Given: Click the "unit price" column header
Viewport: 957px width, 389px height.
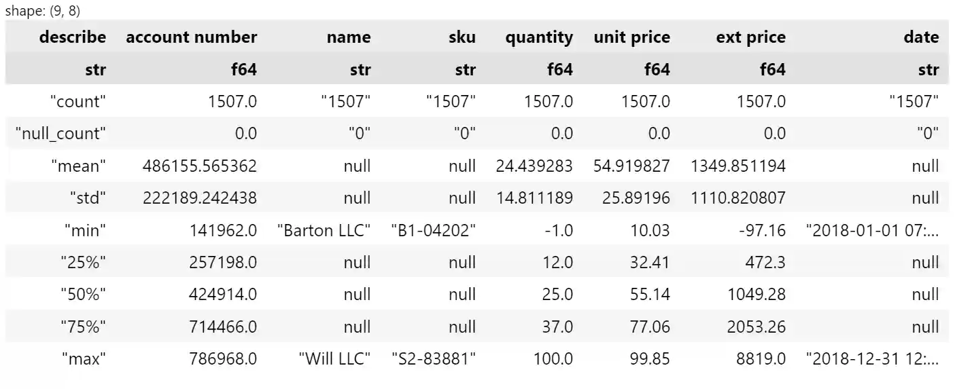Looking at the screenshot, I should click(x=631, y=37).
